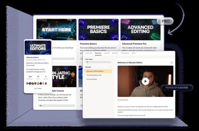The width and height of the screenshot is (199, 131).
Task: Click the Devin Jatho Style course thumbnail
Action: (x=63, y=77)
